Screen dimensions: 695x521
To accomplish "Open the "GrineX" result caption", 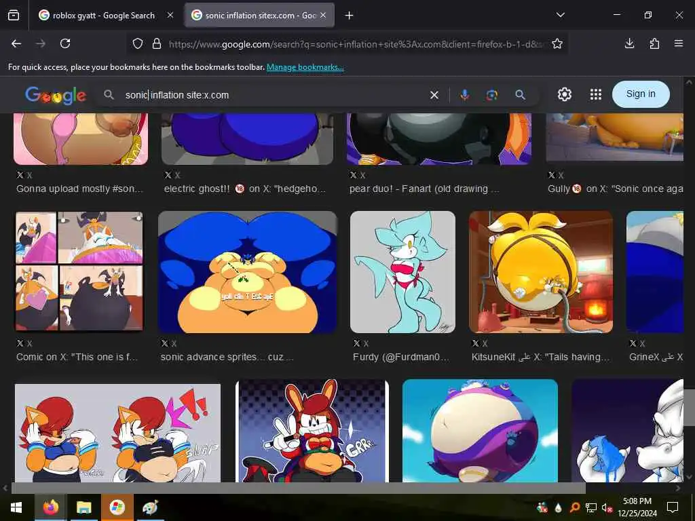I will coord(656,357).
